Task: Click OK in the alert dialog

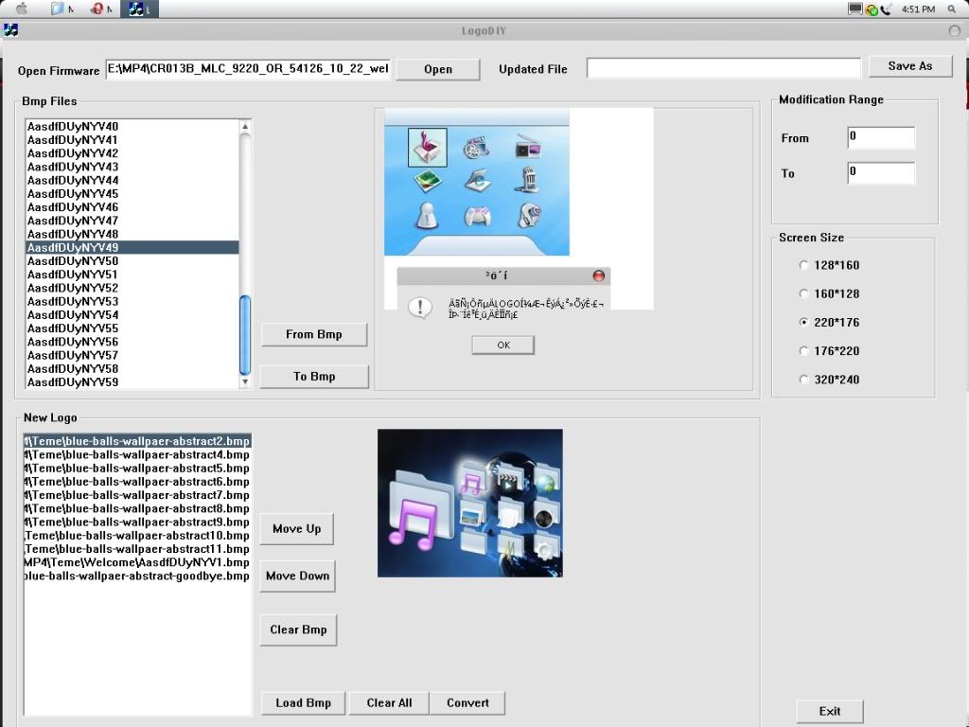Action: coord(502,346)
